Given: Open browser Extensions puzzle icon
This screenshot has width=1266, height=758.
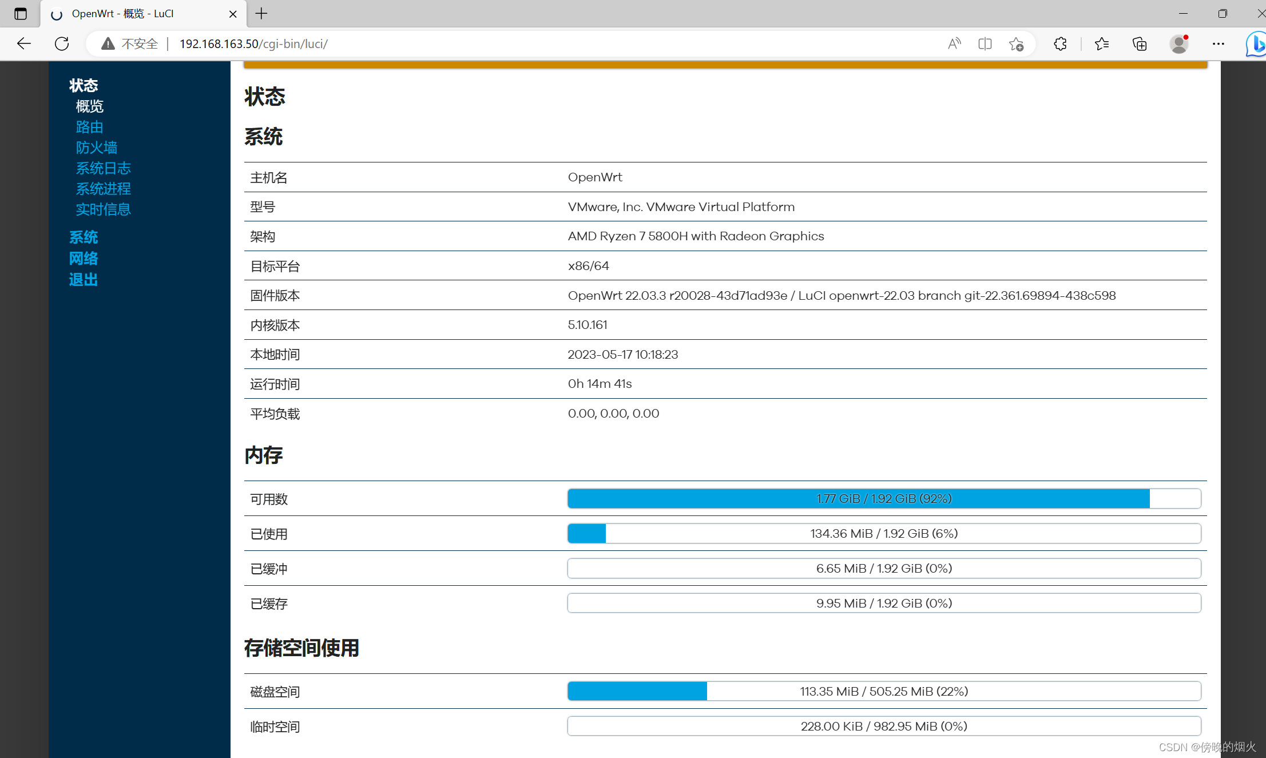Looking at the screenshot, I should (x=1060, y=43).
